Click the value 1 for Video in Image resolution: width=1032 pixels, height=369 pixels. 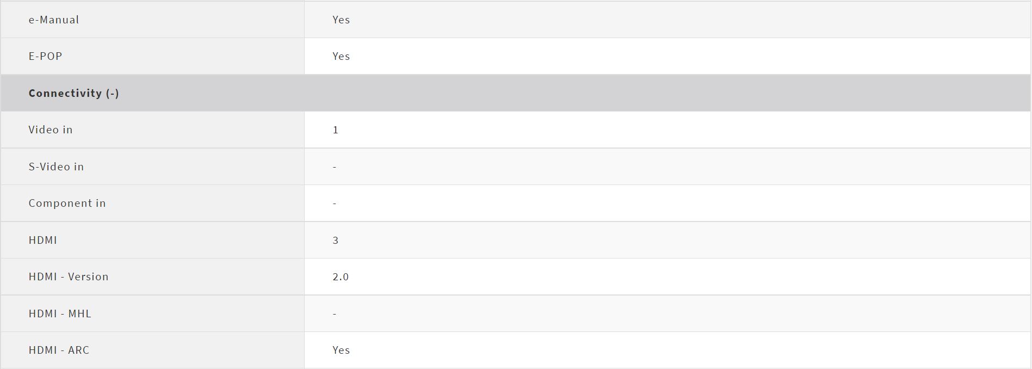click(336, 130)
